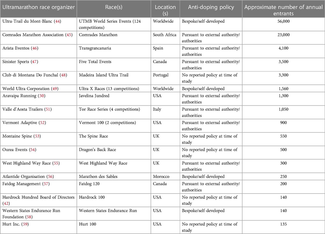
Task: Follow reference 55 in West Highland Way Race organizer cell
Action: click(56, 163)
